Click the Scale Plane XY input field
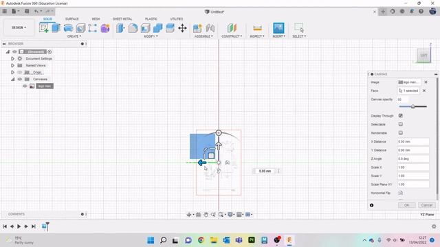The image size is (440, 247). pos(413,185)
